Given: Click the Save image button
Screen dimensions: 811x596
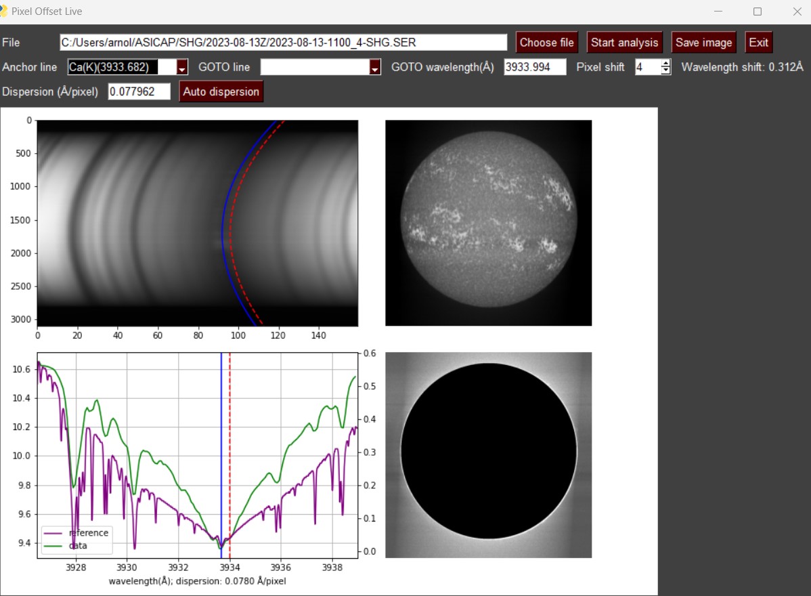Looking at the screenshot, I should [x=703, y=43].
